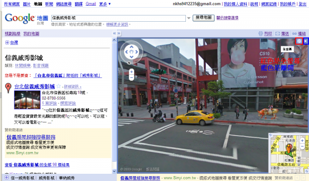Click the right double-arrow beside panel collapse

point(119,33)
